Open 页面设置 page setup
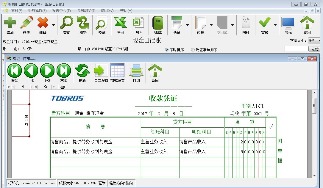Viewport: 323px width, 188px height. click(x=101, y=70)
